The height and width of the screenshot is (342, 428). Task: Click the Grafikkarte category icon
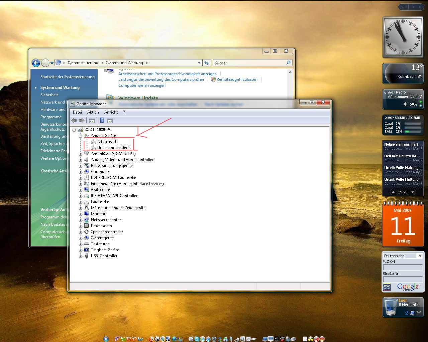[87, 190]
